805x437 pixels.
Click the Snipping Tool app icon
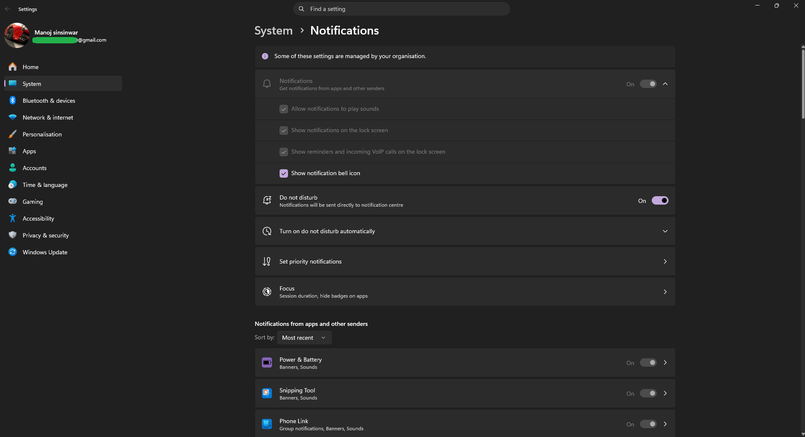pyautogui.click(x=267, y=393)
